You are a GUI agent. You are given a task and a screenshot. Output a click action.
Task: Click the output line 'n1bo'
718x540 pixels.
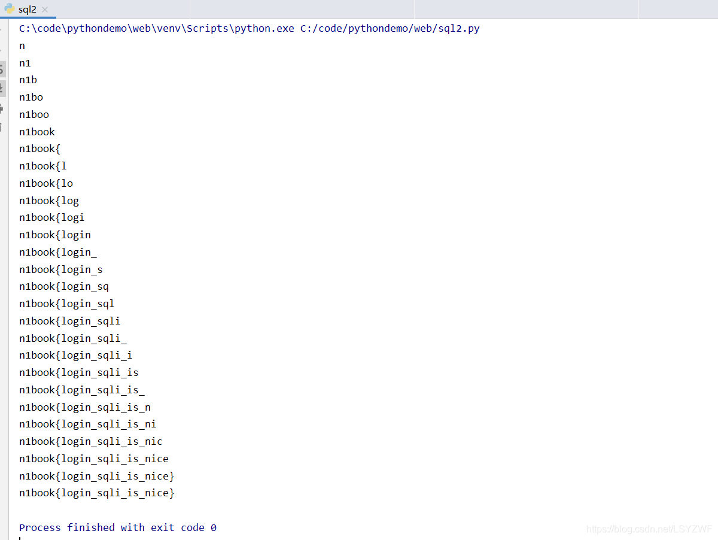(x=31, y=97)
